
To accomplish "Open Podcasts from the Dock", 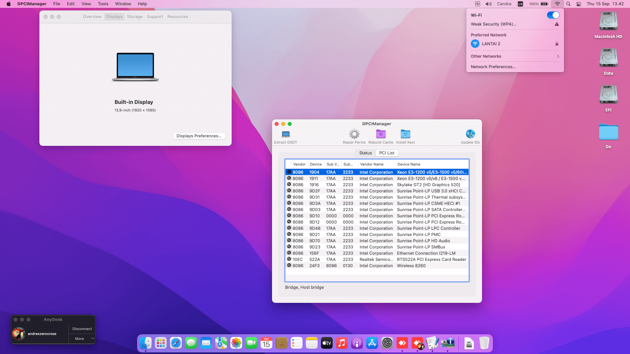I will coord(357,343).
